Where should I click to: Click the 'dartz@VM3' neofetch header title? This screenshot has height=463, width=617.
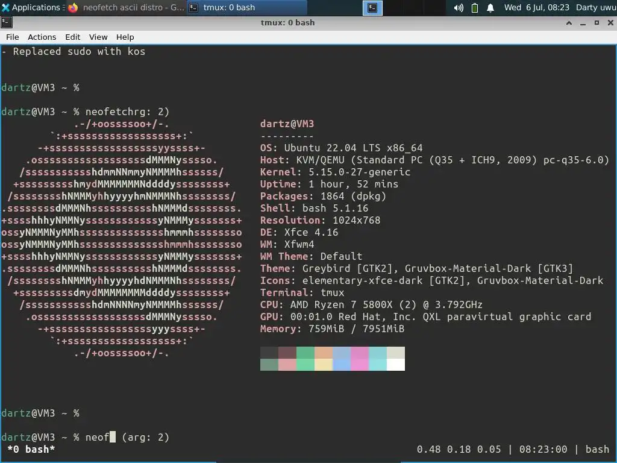pos(287,124)
